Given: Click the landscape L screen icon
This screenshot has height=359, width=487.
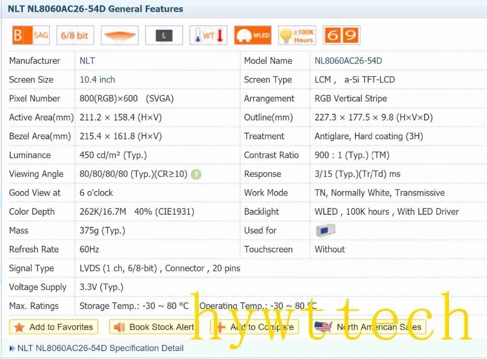Looking at the screenshot, I should (x=164, y=35).
